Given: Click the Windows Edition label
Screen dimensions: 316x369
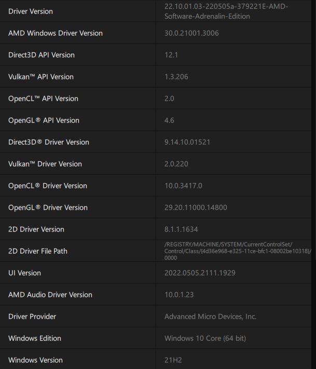Looking at the screenshot, I should pyautogui.click(x=35, y=338).
